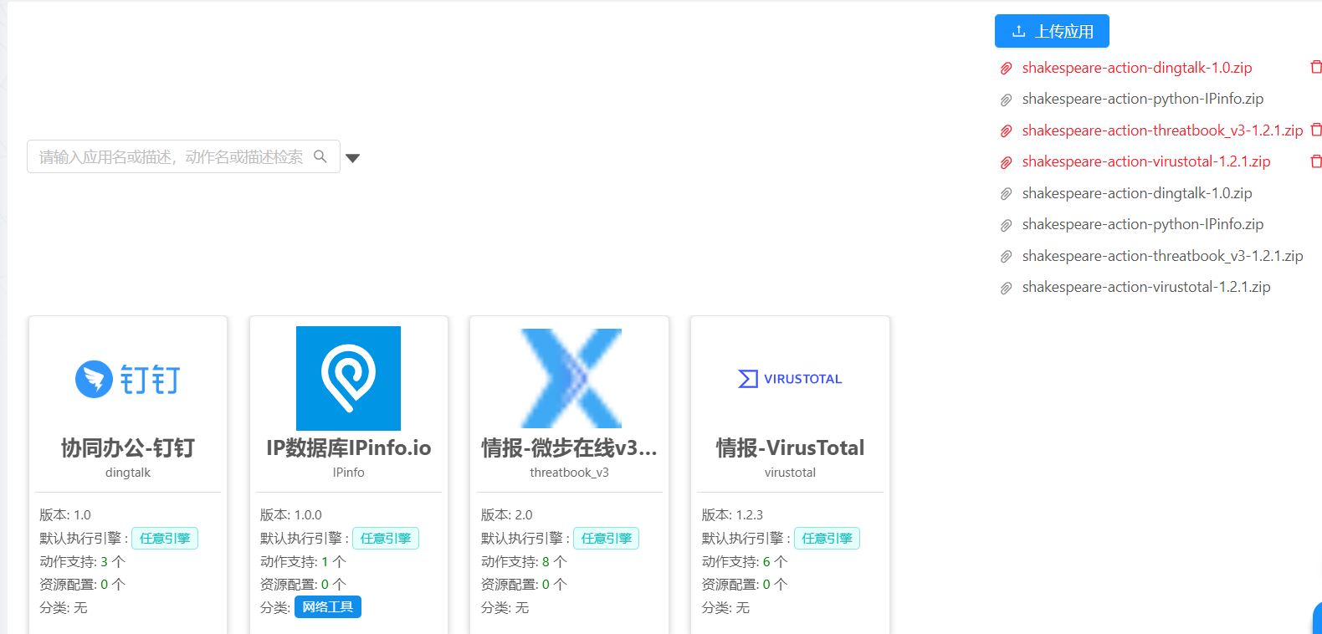Click the virustotal subtitle text
Viewport: 1322px width, 634px height.
pos(790,473)
